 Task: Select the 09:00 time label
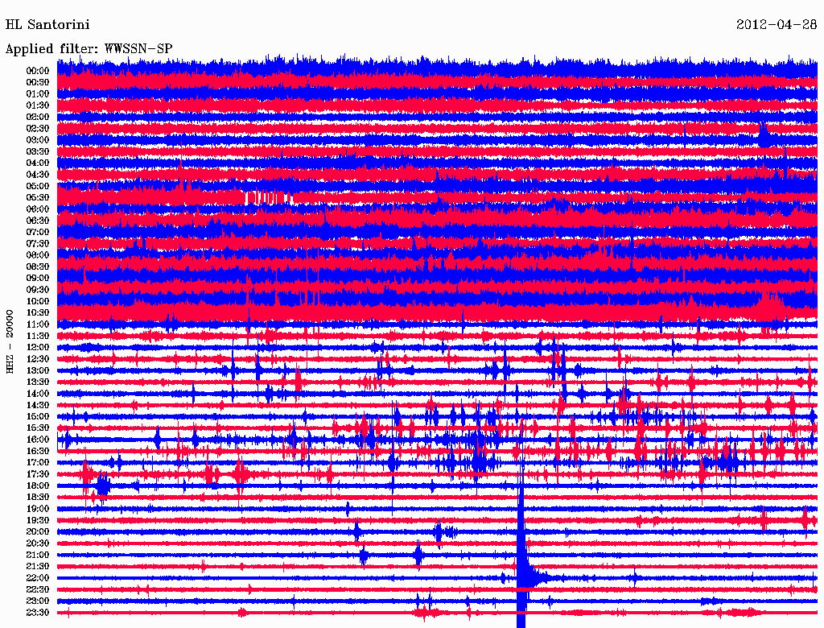point(38,279)
